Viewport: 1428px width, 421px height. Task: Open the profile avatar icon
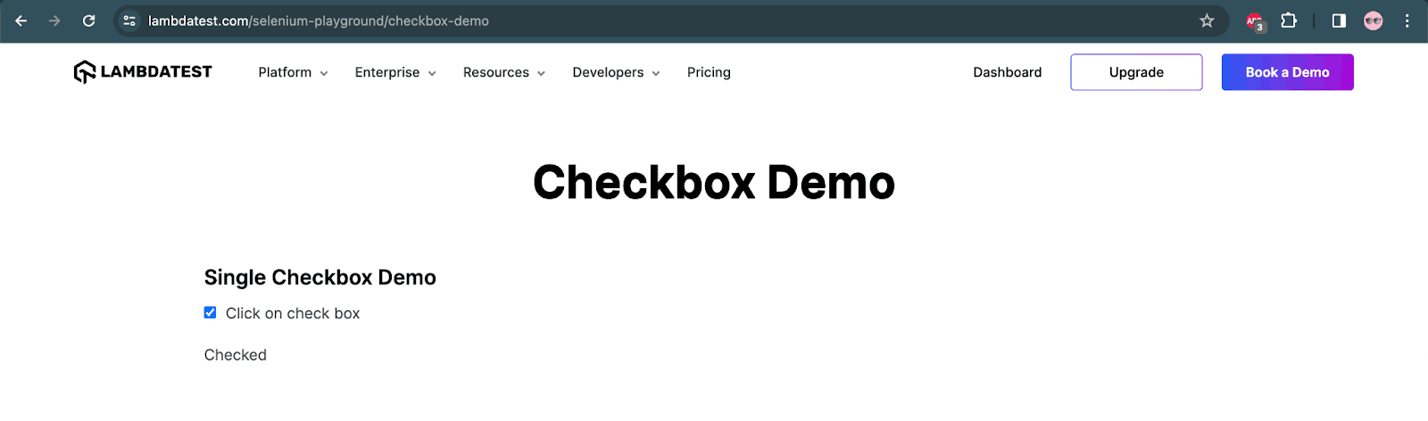point(1374,21)
